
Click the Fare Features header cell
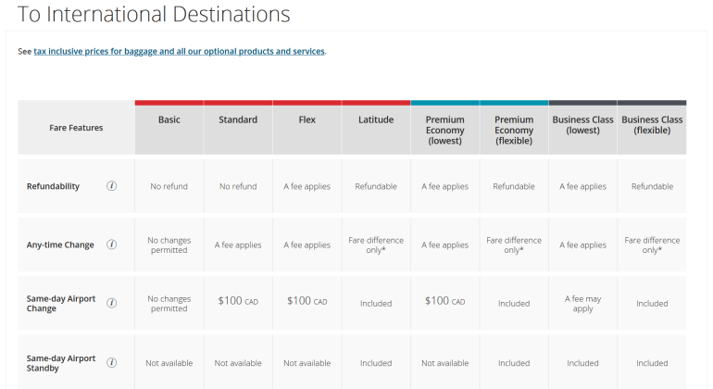point(76,128)
